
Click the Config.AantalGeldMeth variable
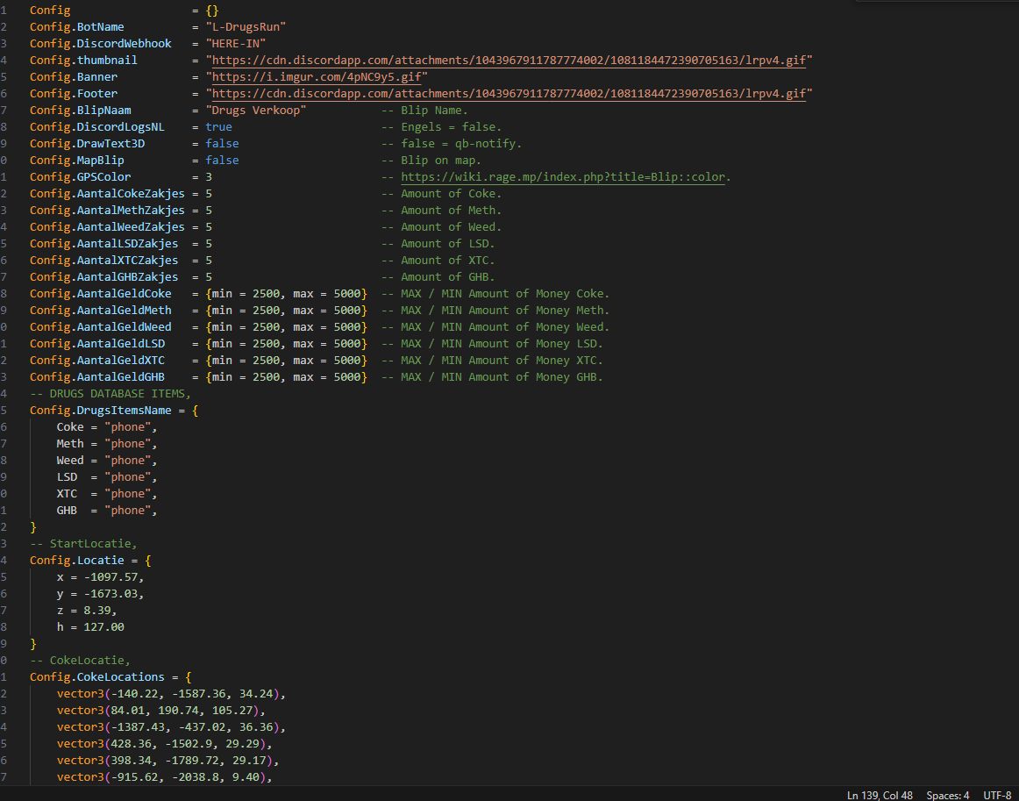click(x=101, y=311)
